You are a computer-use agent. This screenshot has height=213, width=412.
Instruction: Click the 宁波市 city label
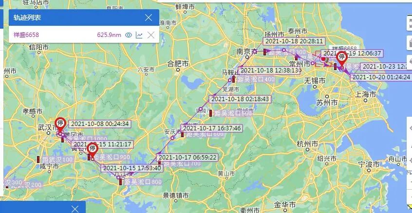[369, 164]
